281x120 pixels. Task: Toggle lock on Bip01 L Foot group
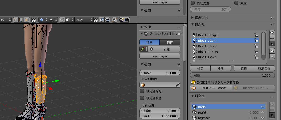pos(256,46)
